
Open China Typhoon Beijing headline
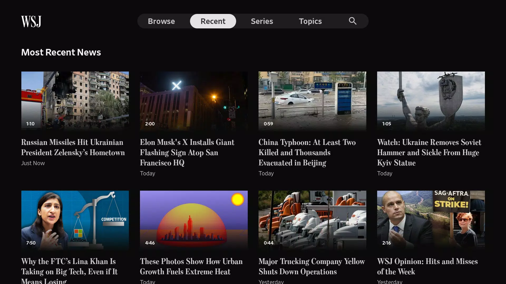click(x=307, y=153)
